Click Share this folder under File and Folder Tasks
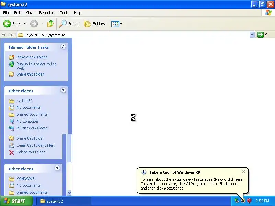This screenshot has width=275, height=206. click(30, 74)
